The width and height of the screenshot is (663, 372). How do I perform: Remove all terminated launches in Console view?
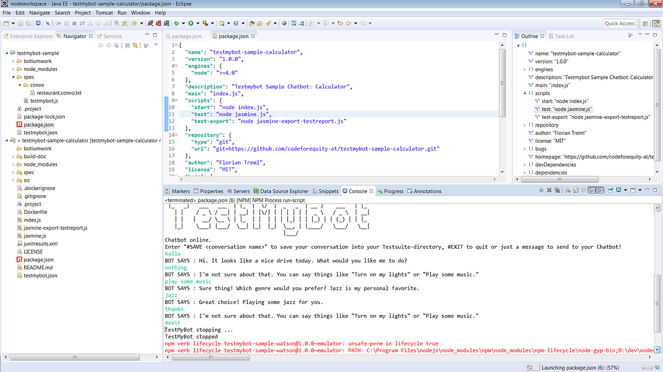(557, 190)
